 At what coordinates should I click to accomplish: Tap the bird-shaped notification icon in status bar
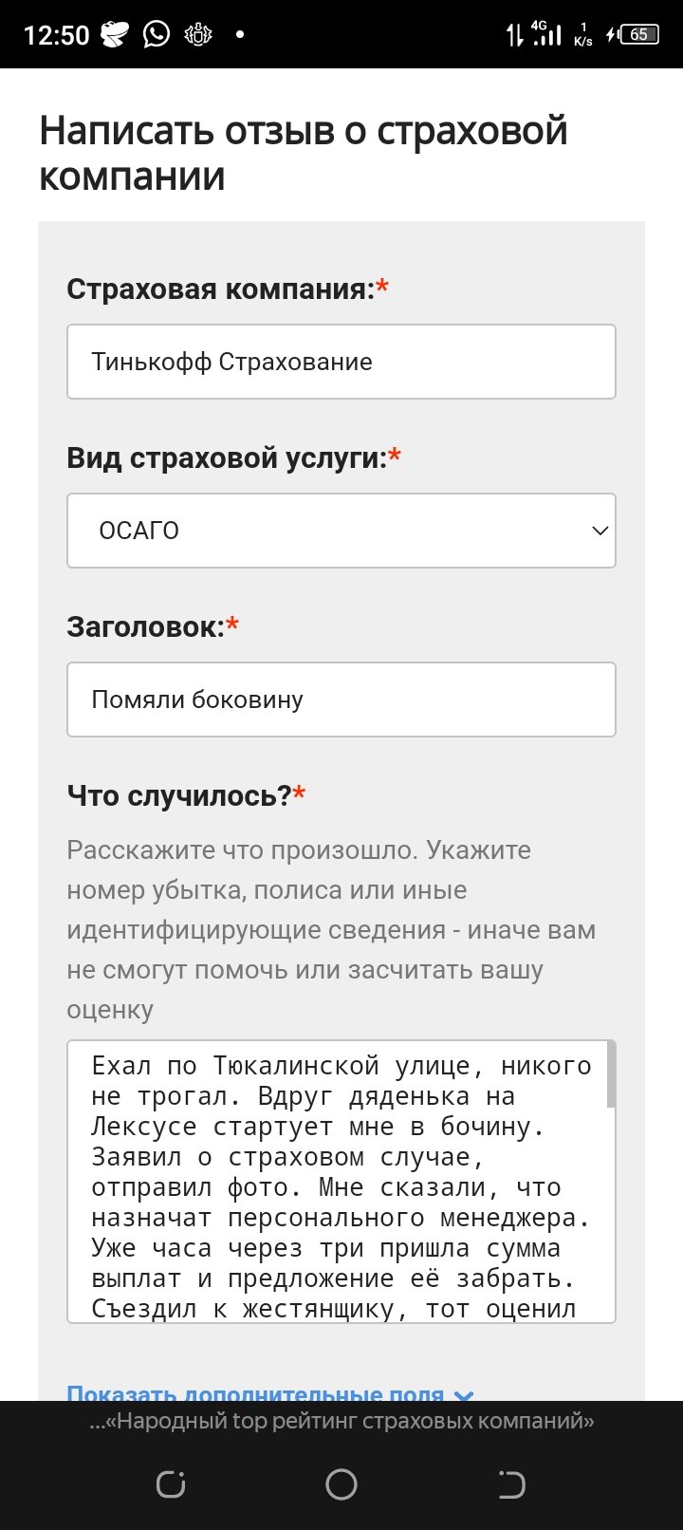pos(115,35)
